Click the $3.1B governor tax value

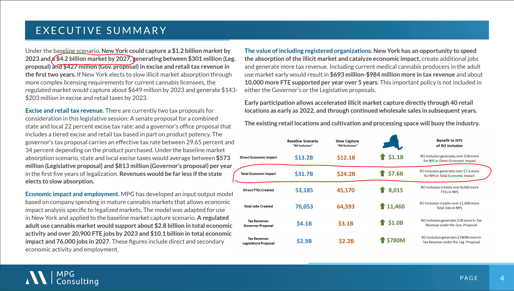pyautogui.click(x=346, y=223)
